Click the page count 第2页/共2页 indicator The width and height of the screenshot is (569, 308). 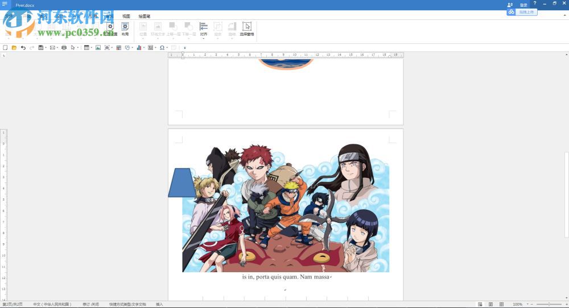[x=13, y=305]
